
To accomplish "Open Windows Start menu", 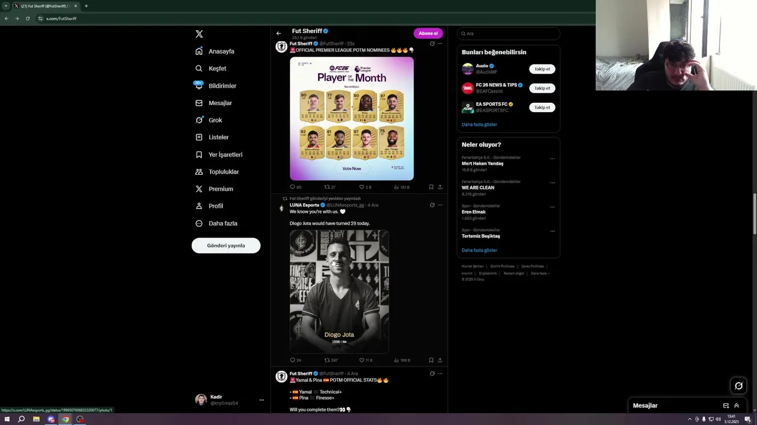I will click(7, 419).
